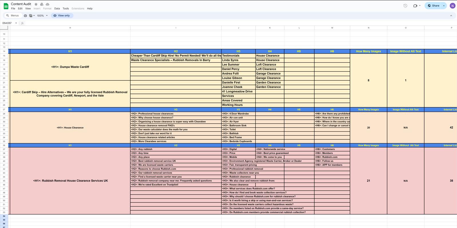The width and height of the screenshot is (457, 228).
Task: Open the filter views dropdown
Action: point(32,16)
